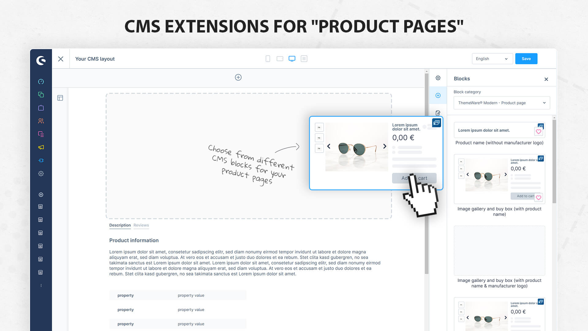The image size is (588, 331).
Task: Open the language selector dropdown
Action: [491, 59]
